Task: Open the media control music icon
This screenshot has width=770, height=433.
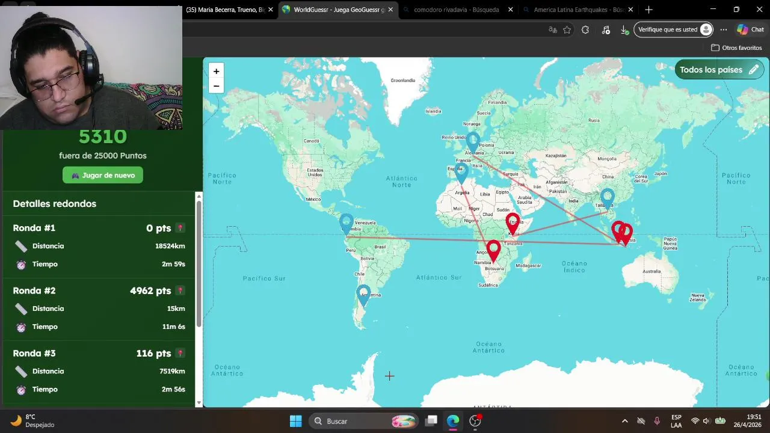Action: coord(606,29)
